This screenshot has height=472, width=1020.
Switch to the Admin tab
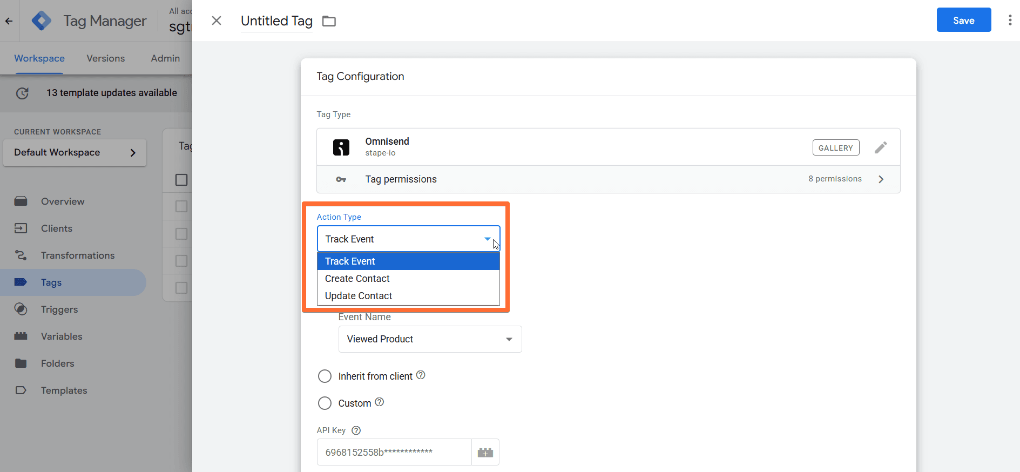tap(165, 58)
